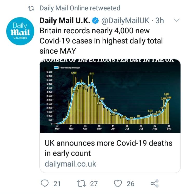Screen dimensions: 187x194
Task: Click the reply speech bubble icon
Action: point(45,184)
